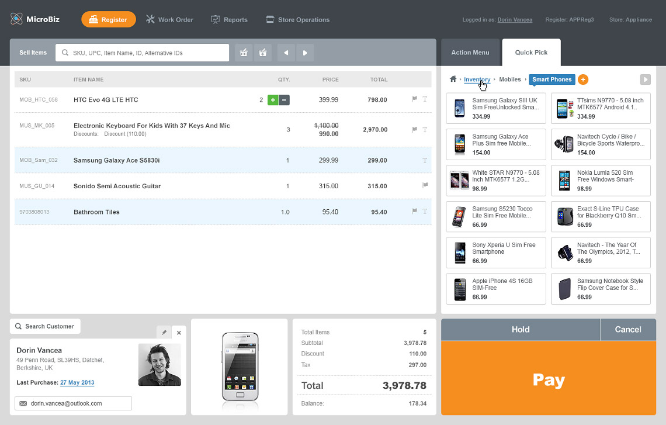
Task: Click the basket icon next to search field
Action: (x=244, y=53)
